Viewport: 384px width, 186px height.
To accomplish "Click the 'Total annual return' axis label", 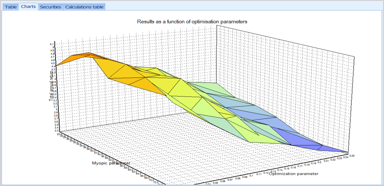I will (x=51, y=86).
